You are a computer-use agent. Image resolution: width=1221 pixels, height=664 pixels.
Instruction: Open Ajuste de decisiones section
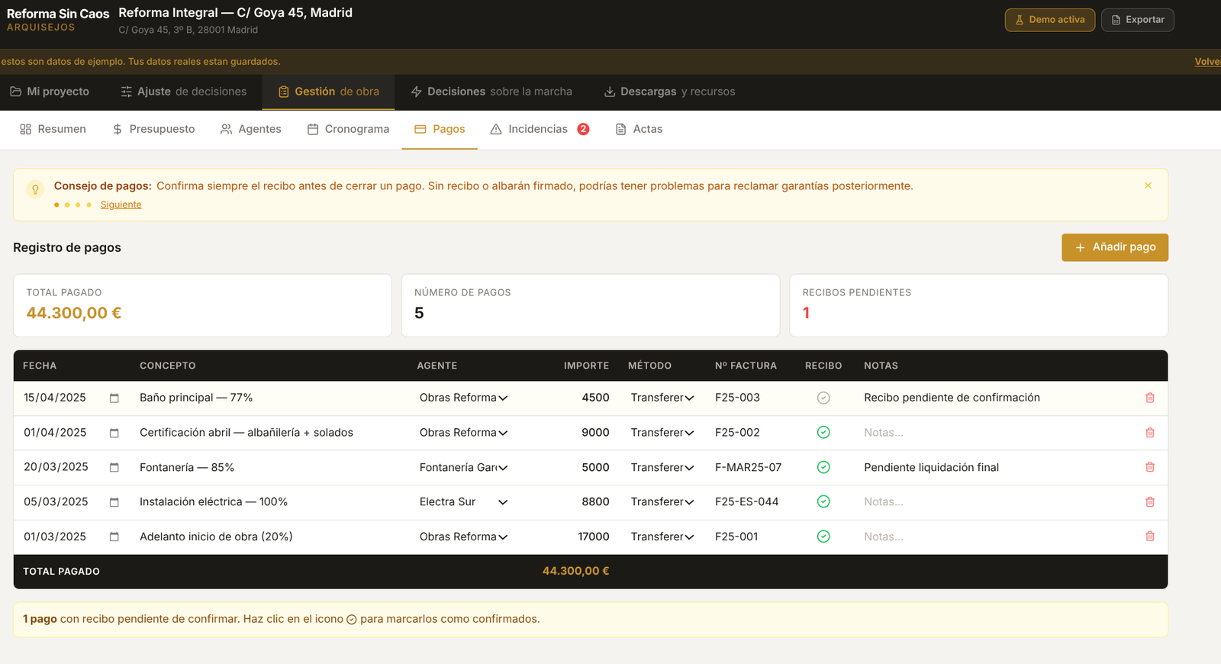183,92
